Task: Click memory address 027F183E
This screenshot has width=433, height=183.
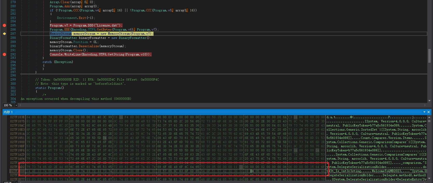Action: (17, 117)
